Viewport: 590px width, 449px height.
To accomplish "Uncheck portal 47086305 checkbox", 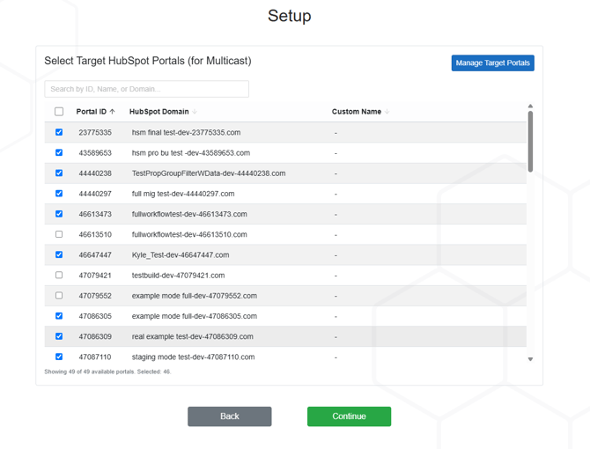I will pos(59,316).
